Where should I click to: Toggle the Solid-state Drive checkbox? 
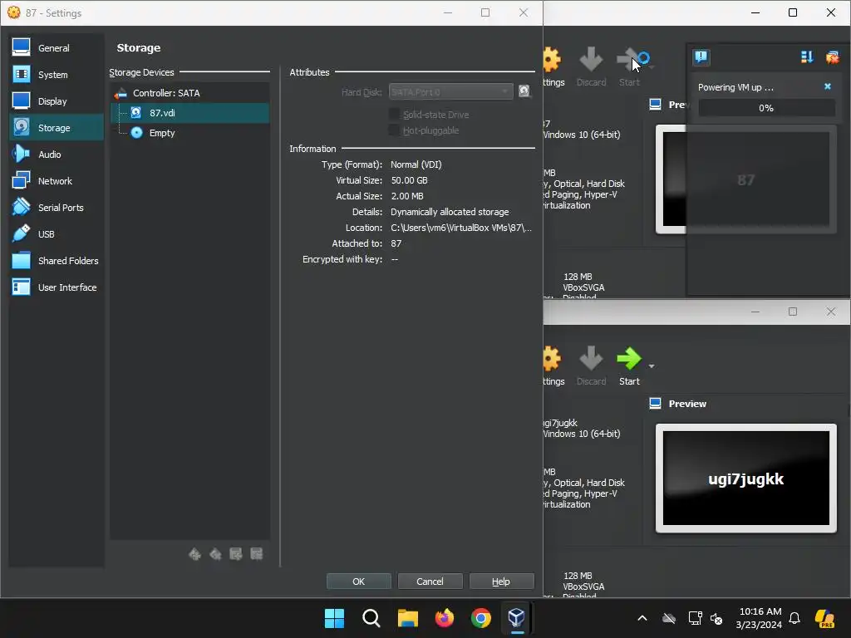[x=395, y=115]
